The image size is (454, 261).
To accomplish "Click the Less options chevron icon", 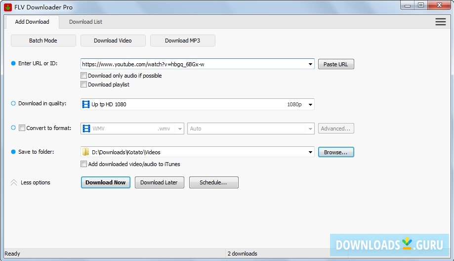I will 14,182.
